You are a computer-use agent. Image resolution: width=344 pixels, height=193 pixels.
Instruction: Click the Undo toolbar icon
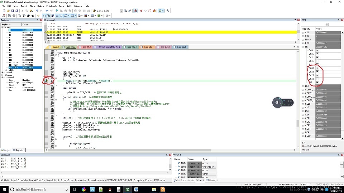(37, 11)
